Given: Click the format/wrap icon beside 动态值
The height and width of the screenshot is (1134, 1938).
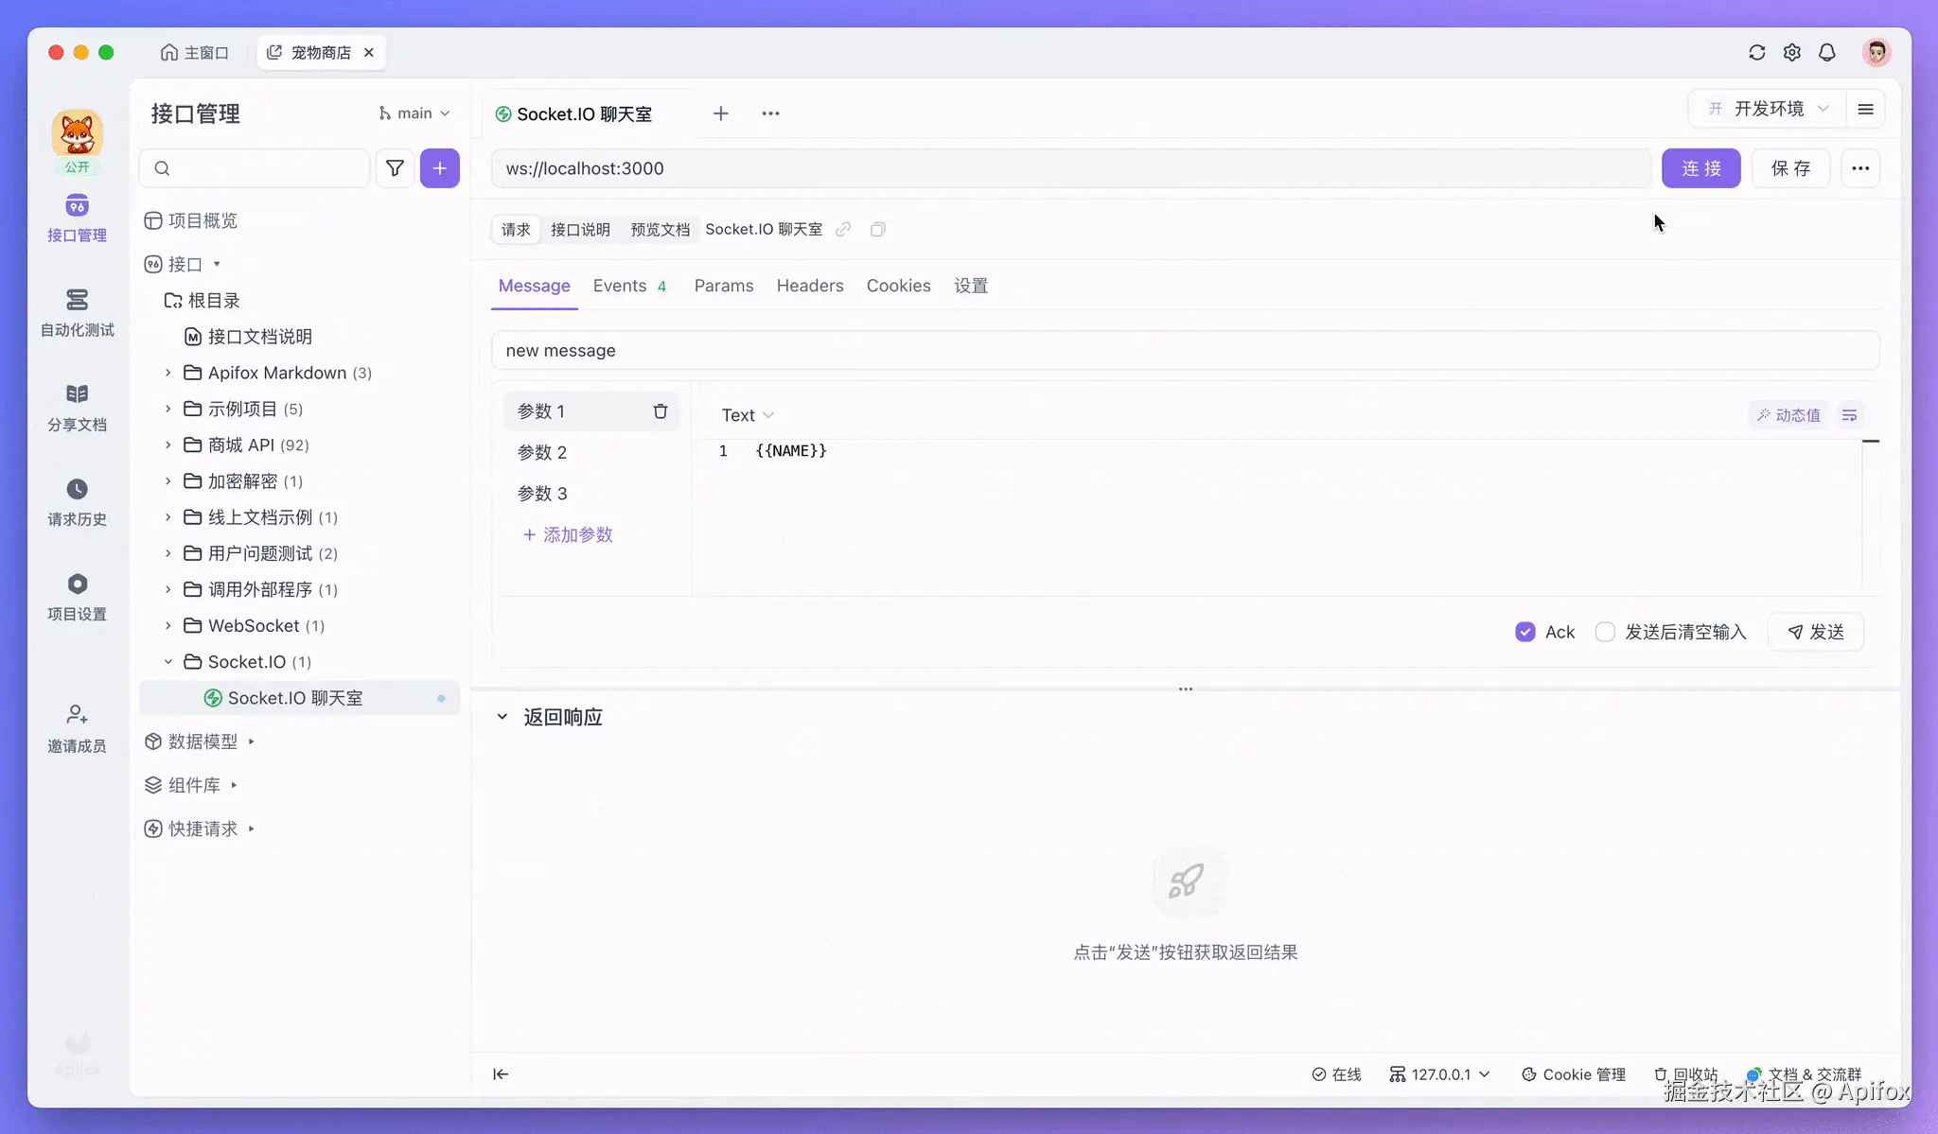Looking at the screenshot, I should [x=1849, y=415].
